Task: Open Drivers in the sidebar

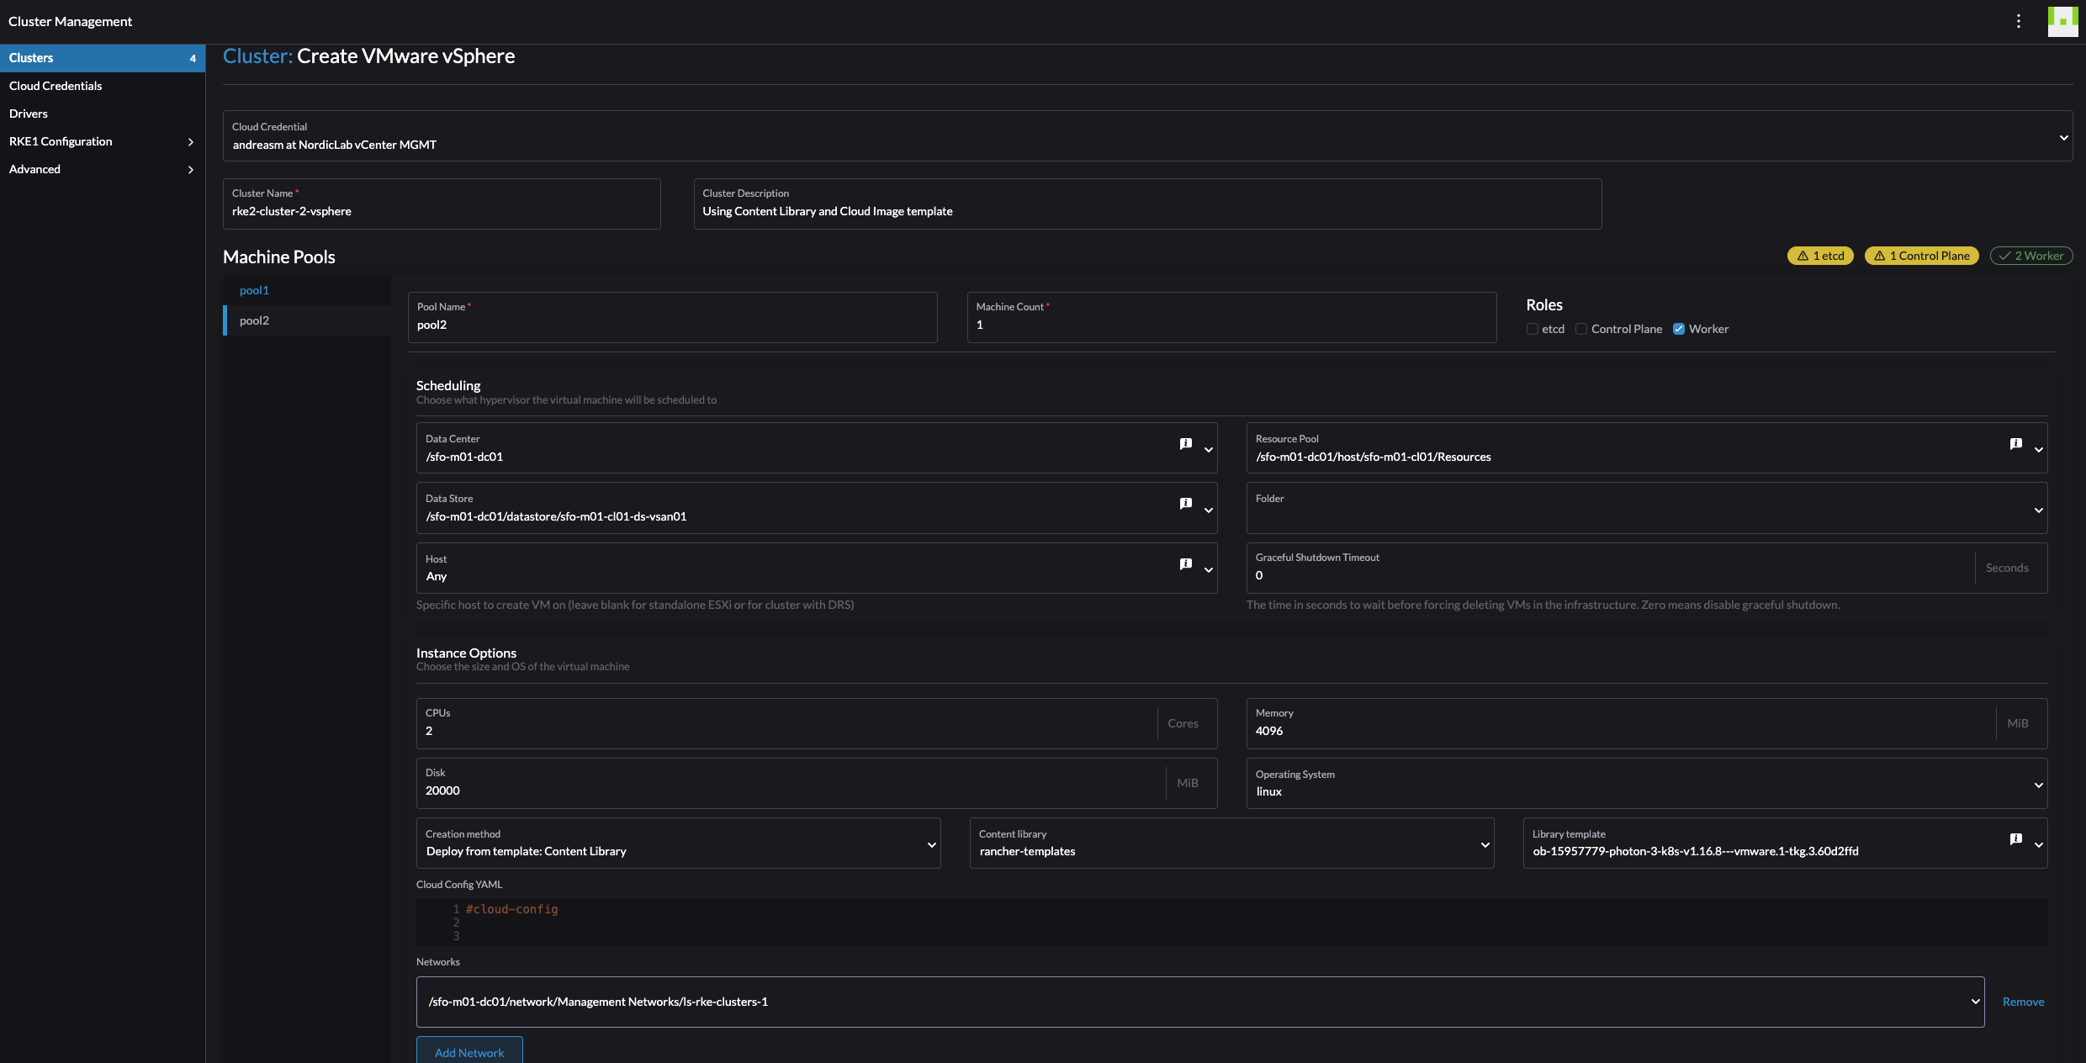Action: click(x=103, y=114)
